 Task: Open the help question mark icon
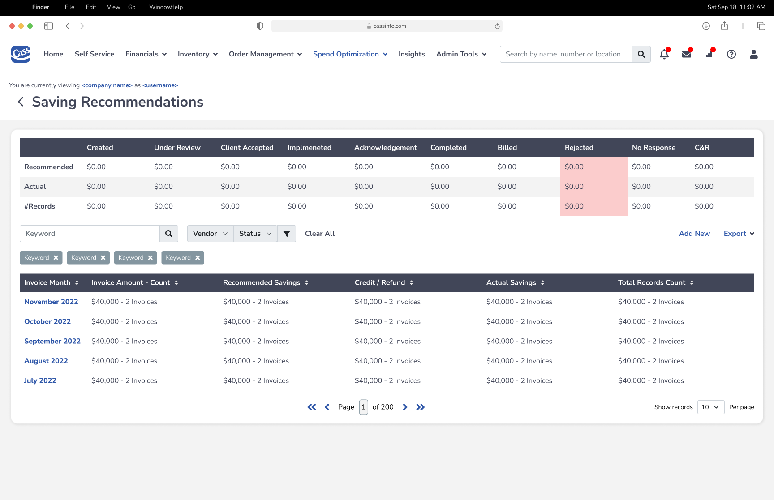[x=731, y=54]
